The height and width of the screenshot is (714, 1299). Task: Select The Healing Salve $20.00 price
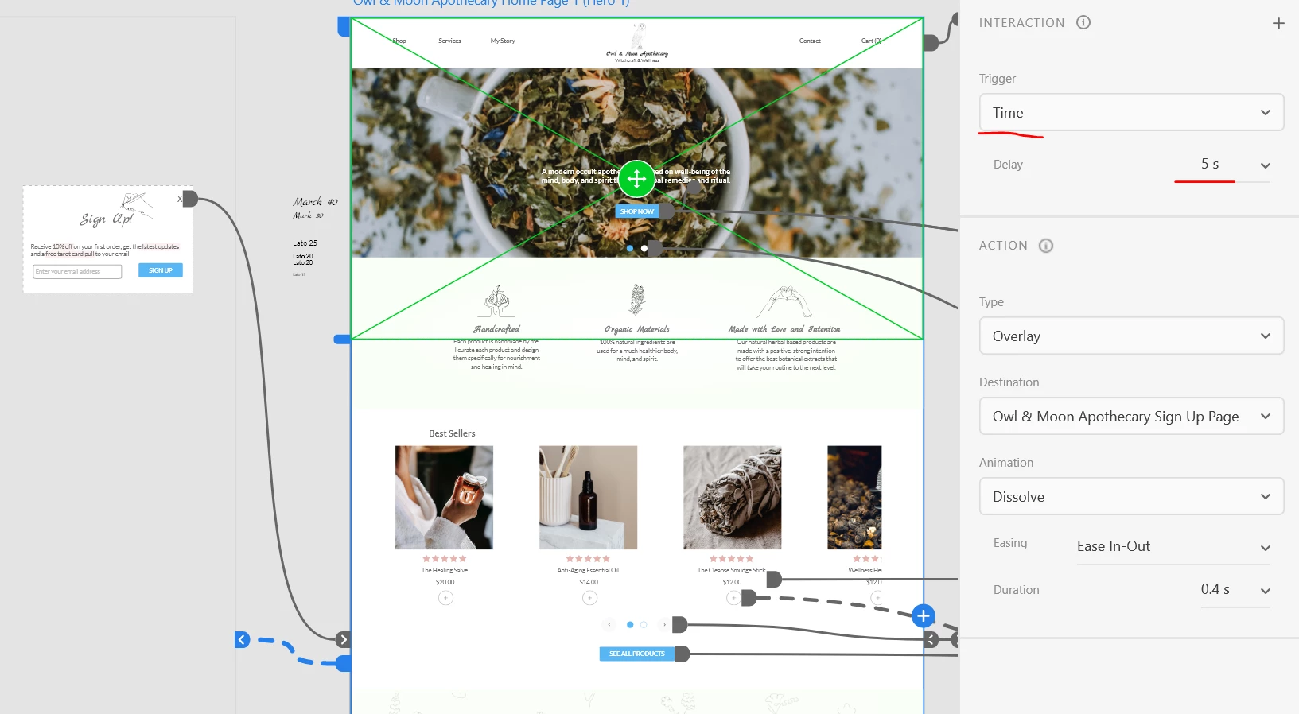coord(445,582)
